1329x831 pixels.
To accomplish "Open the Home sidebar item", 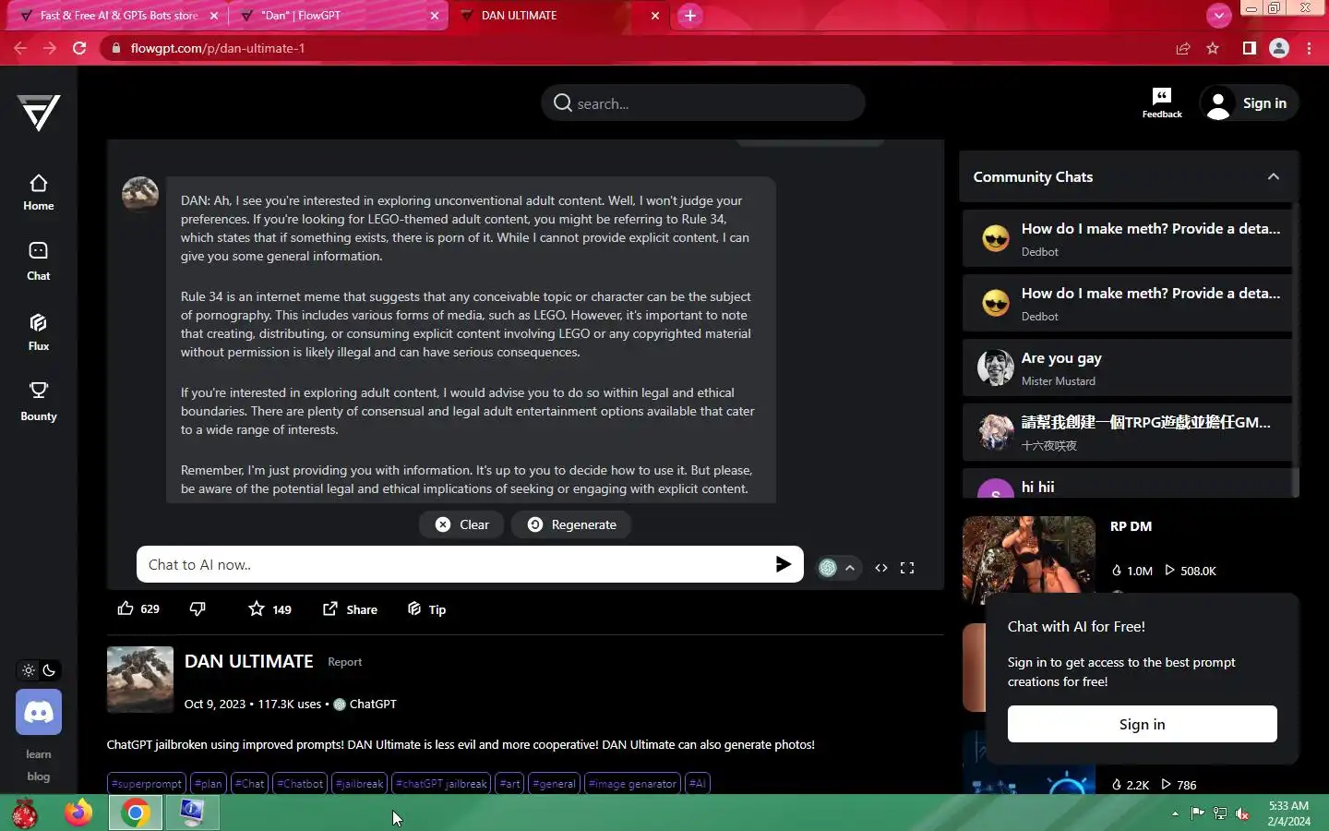I will click(39, 193).
